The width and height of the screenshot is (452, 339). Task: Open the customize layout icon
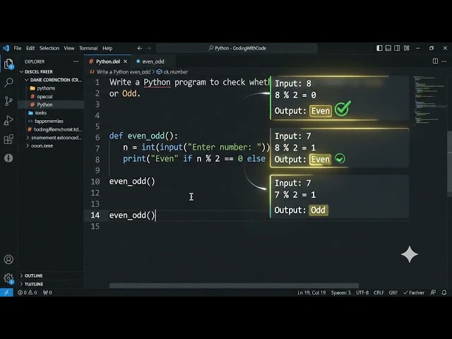coord(407,48)
